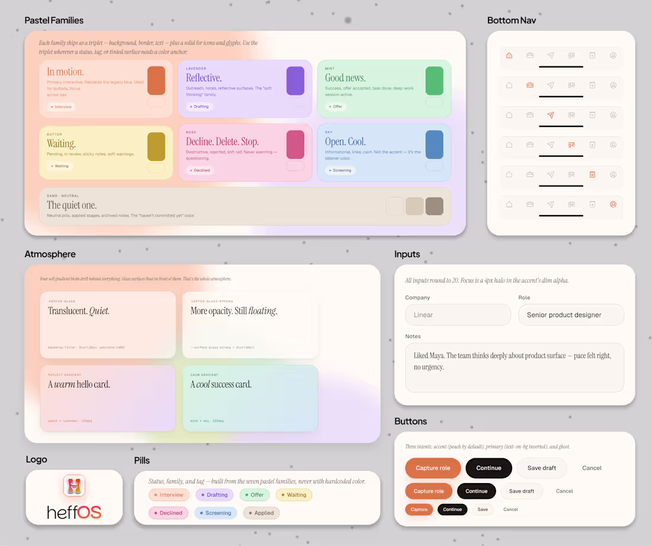This screenshot has height=546, width=652.
Task: Click the blue swatch on the Open. Cool. card
Action: (x=434, y=145)
